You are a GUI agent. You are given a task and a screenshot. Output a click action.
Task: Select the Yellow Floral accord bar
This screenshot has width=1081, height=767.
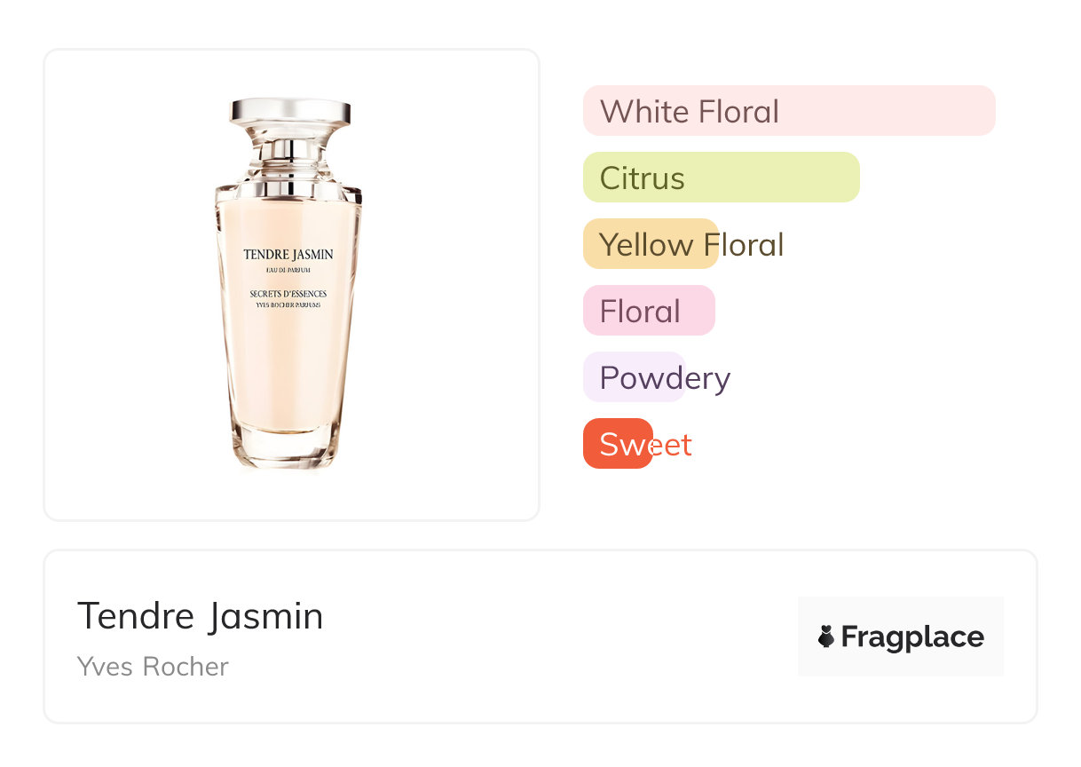[x=650, y=244]
